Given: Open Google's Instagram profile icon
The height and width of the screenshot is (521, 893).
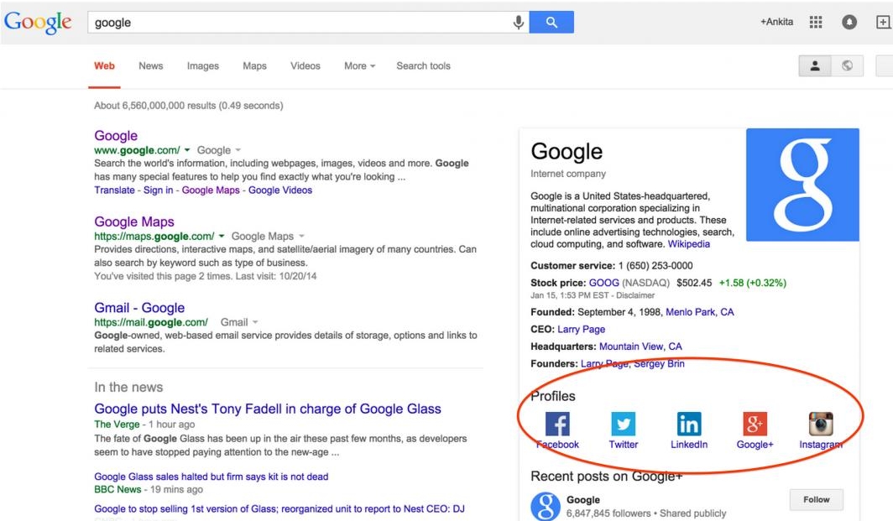Looking at the screenshot, I should click(819, 424).
